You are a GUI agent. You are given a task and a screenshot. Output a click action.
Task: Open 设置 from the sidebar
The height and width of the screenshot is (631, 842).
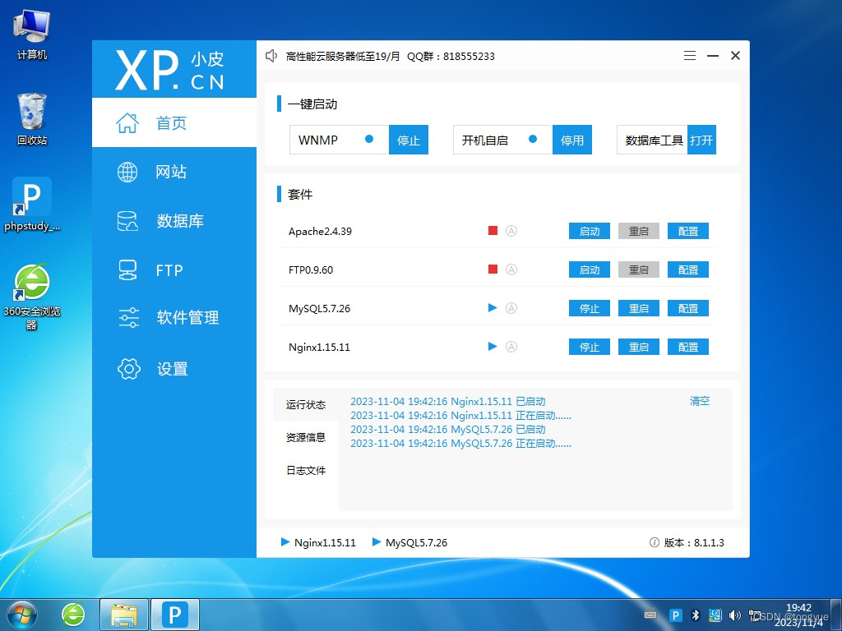point(173,369)
